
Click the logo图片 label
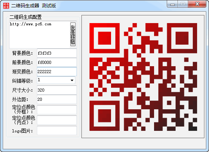tap(22, 131)
